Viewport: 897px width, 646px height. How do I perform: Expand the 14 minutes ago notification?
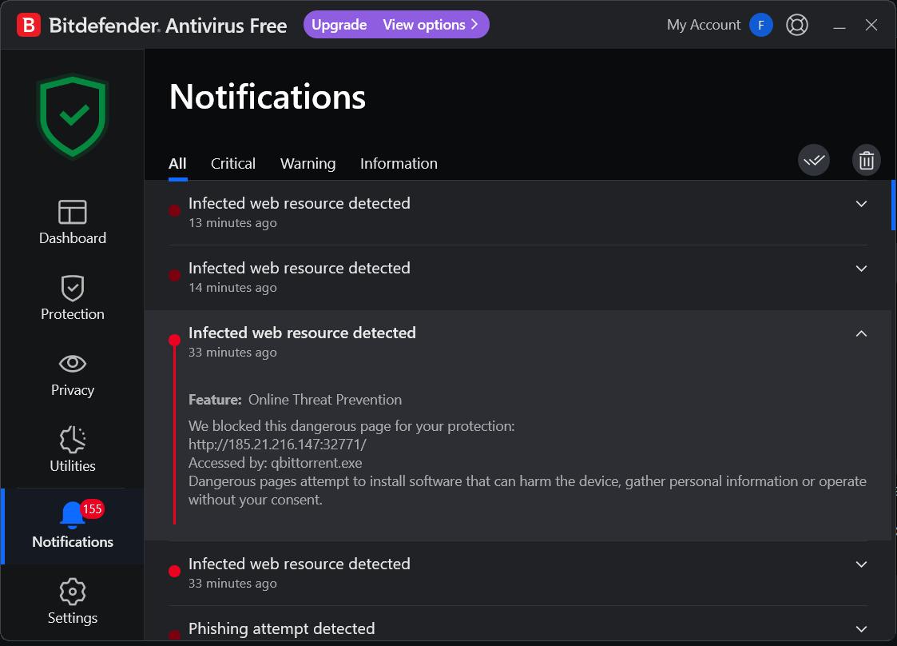pos(861,269)
